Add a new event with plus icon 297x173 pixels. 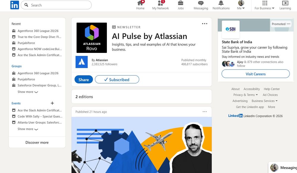click(52, 103)
